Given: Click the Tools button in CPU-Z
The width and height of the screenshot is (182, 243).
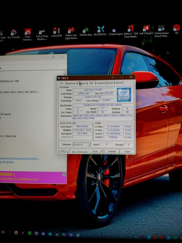Looking at the screenshot, I should tap(95, 151).
